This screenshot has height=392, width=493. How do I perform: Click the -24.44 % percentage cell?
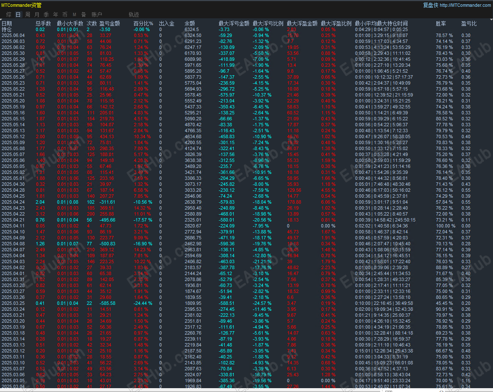pos(143,304)
